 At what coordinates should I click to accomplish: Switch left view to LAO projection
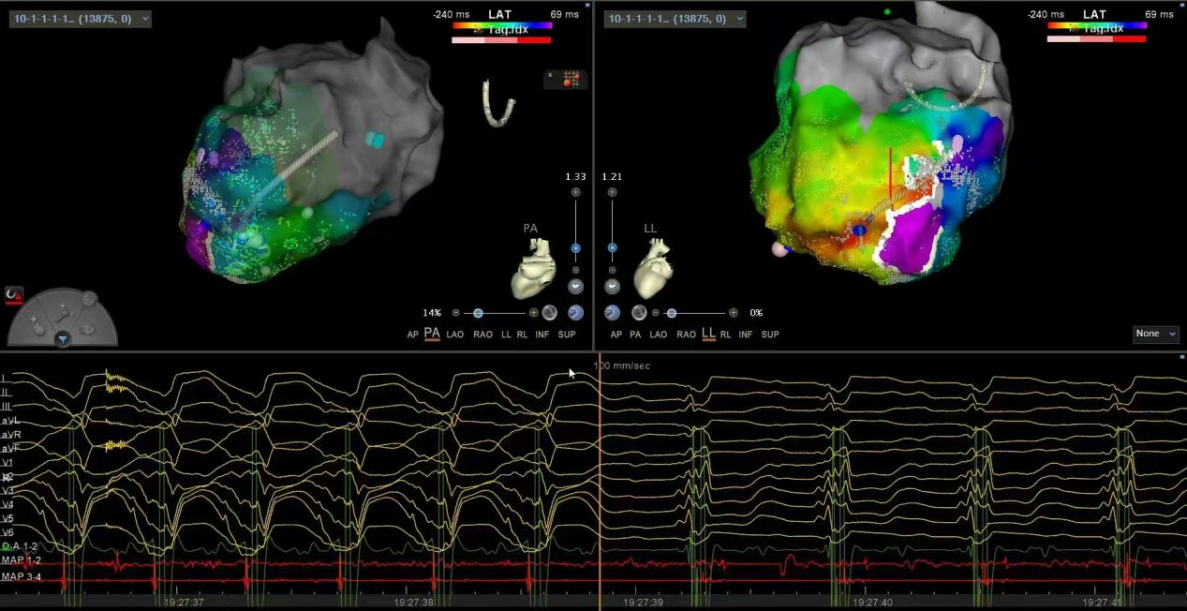tap(455, 335)
